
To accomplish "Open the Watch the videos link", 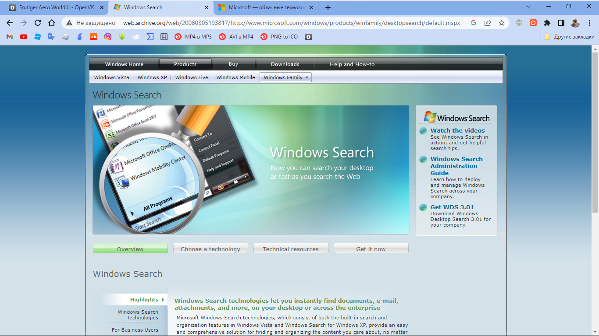I will click(x=458, y=130).
